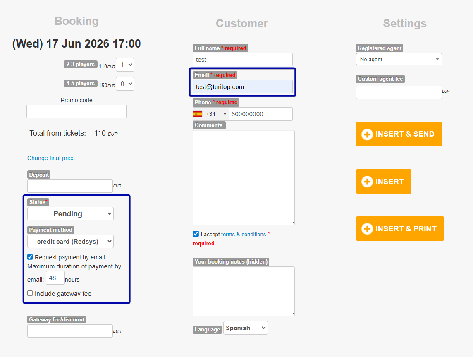Click the Comments text area
473x357 pixels.
tap(244, 177)
